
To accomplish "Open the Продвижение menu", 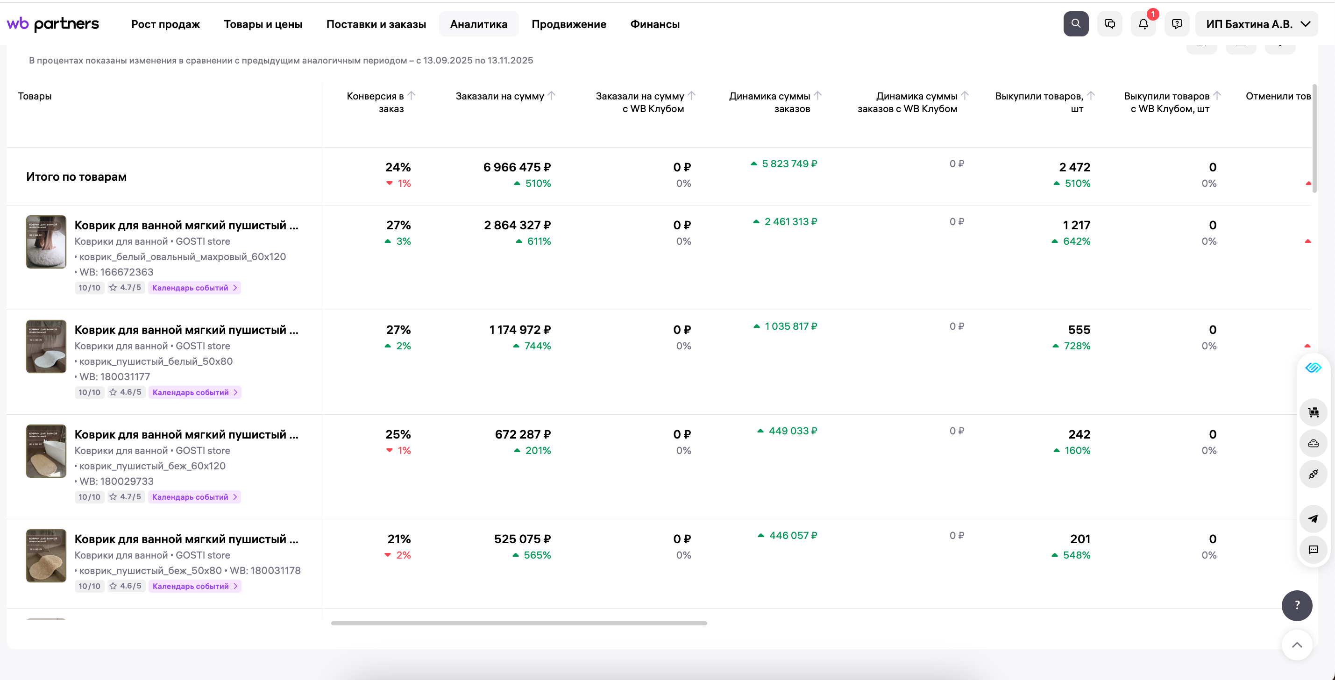I will coord(568,24).
